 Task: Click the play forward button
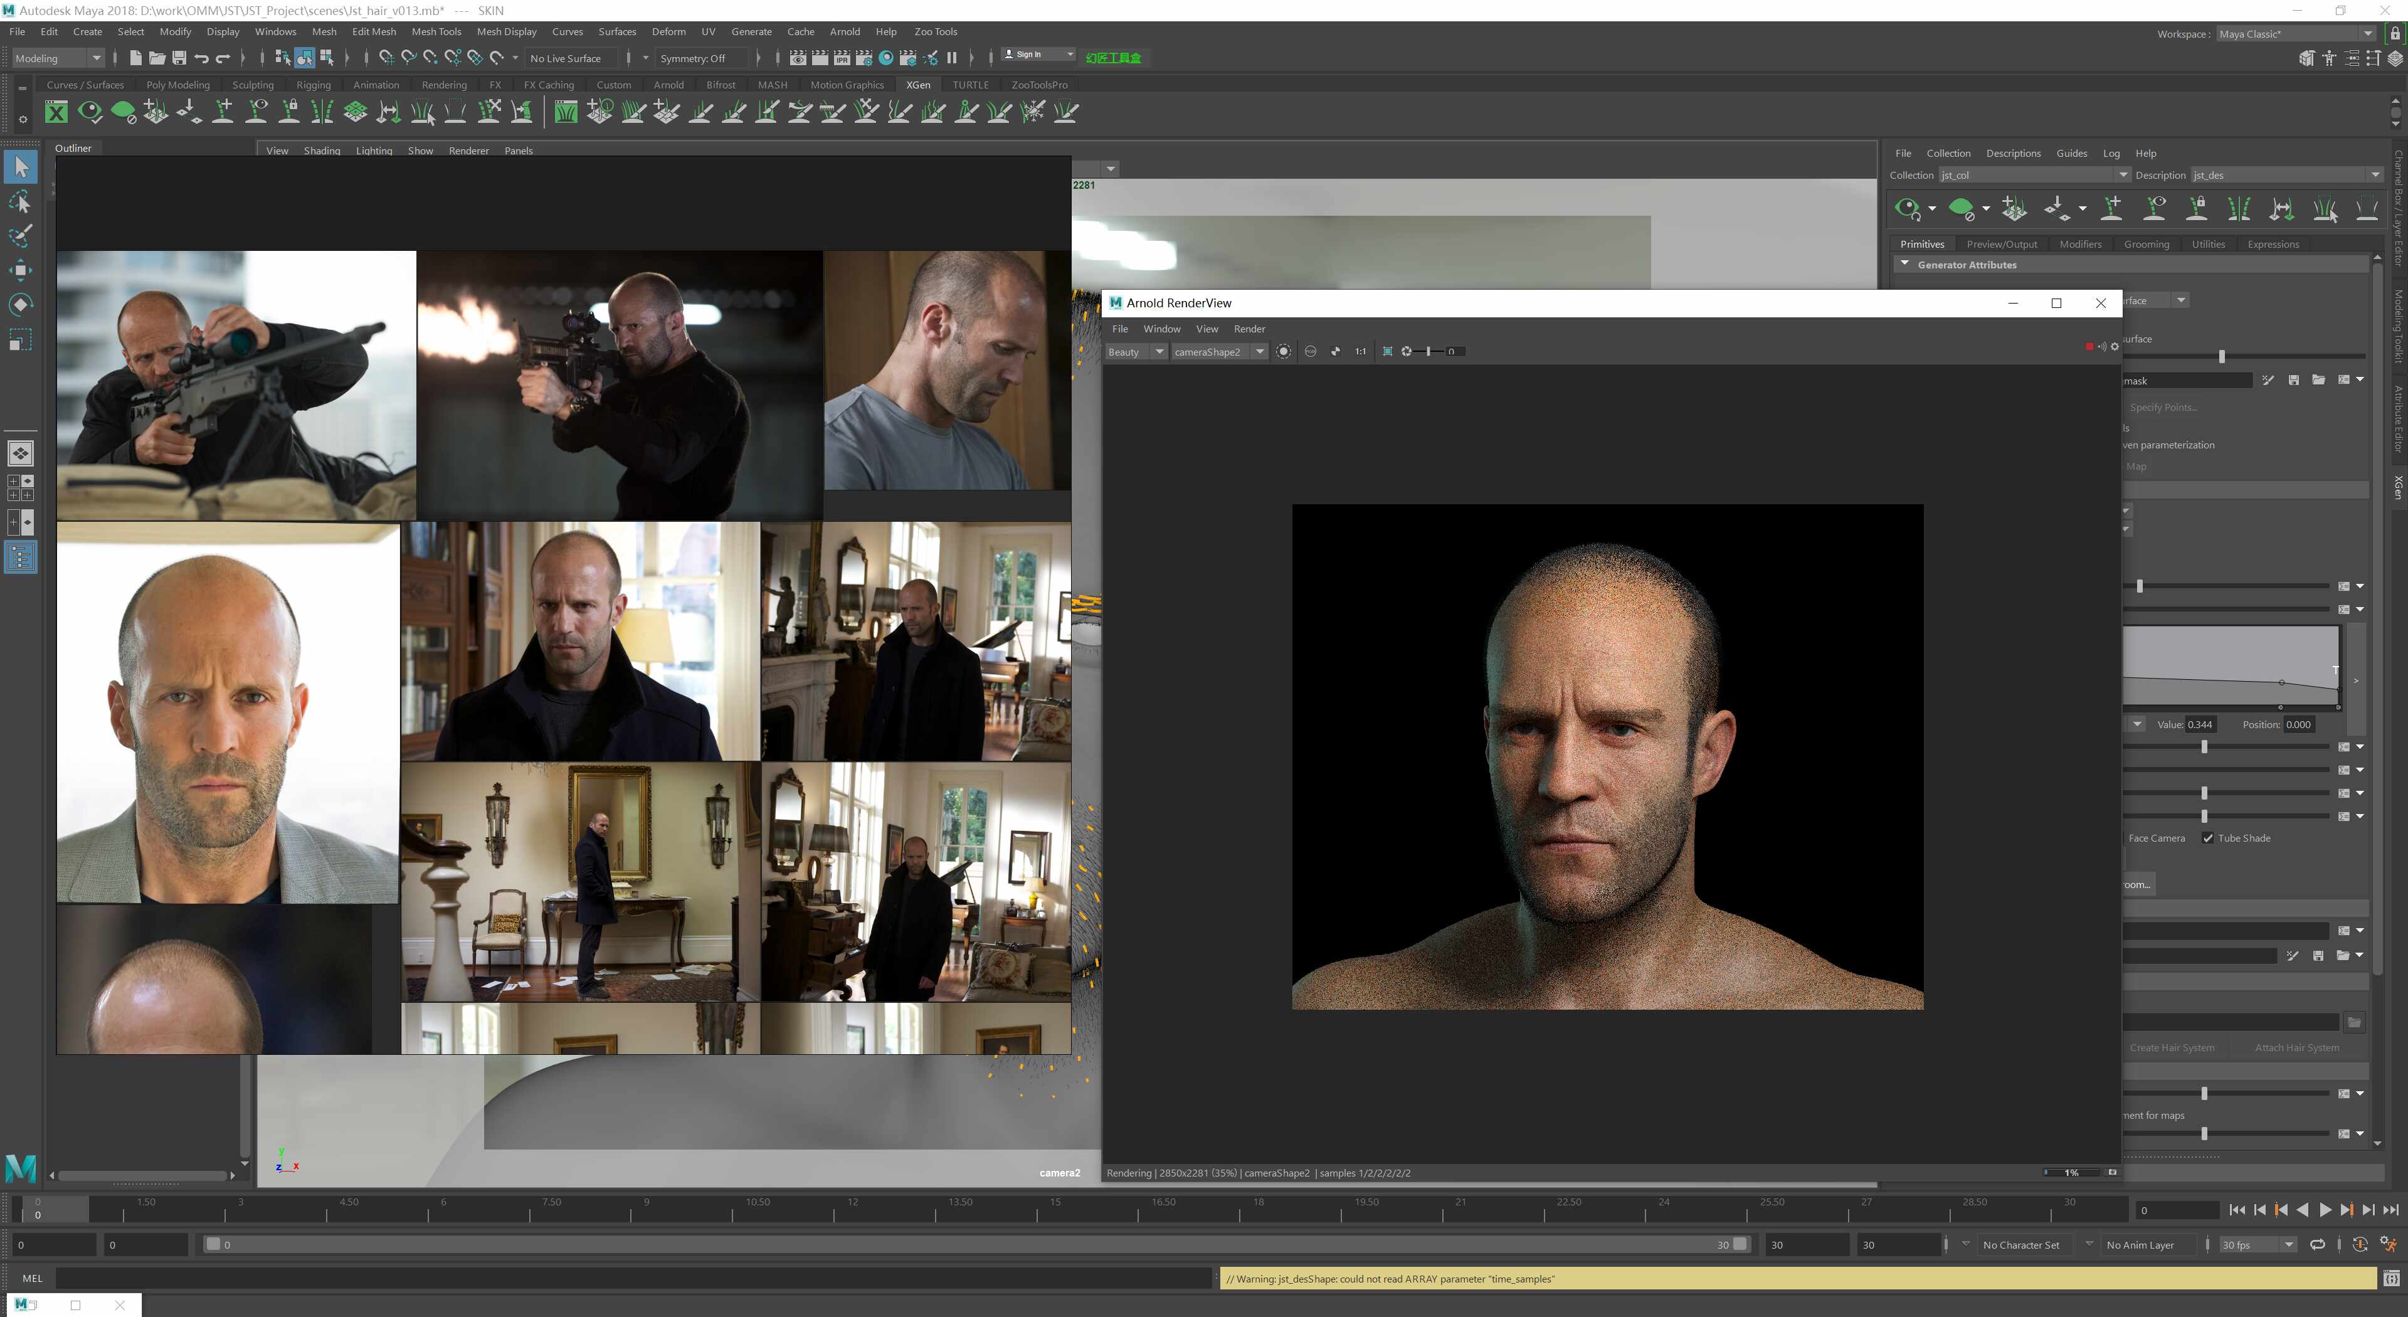(2325, 1210)
